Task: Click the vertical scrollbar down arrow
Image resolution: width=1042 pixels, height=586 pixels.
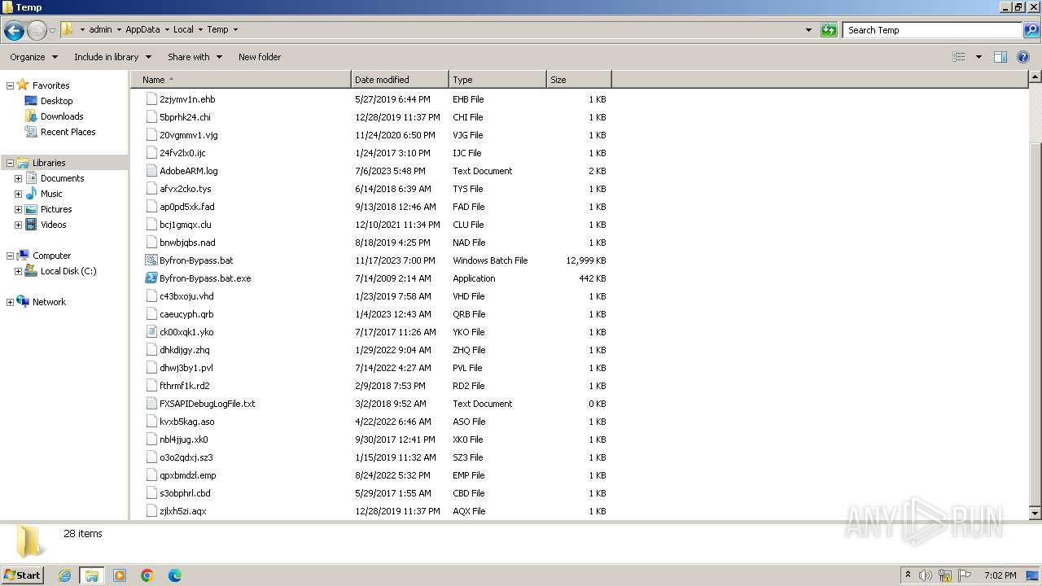Action: [x=1035, y=514]
